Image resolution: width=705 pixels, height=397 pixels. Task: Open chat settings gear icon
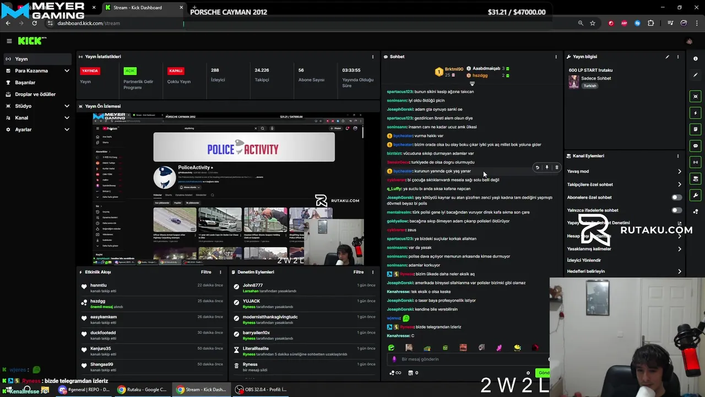point(528,373)
